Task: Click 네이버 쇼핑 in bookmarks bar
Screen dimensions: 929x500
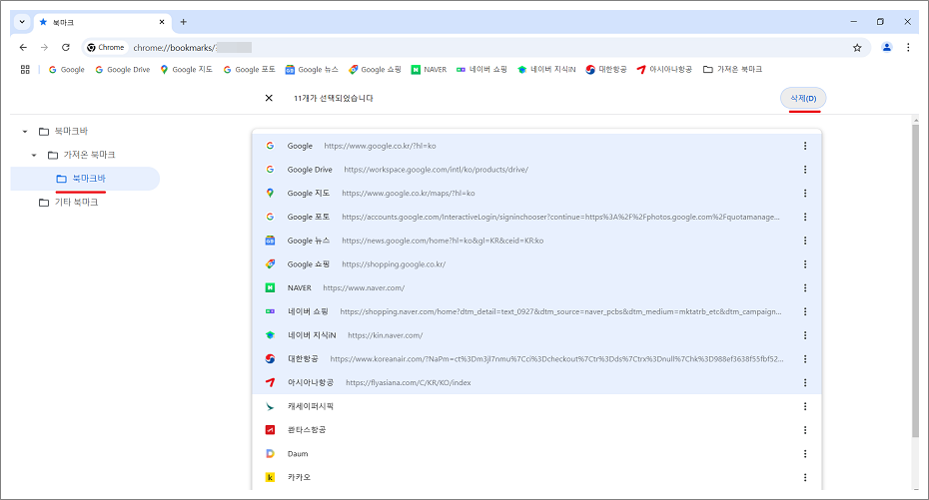Action: pyautogui.click(x=481, y=69)
